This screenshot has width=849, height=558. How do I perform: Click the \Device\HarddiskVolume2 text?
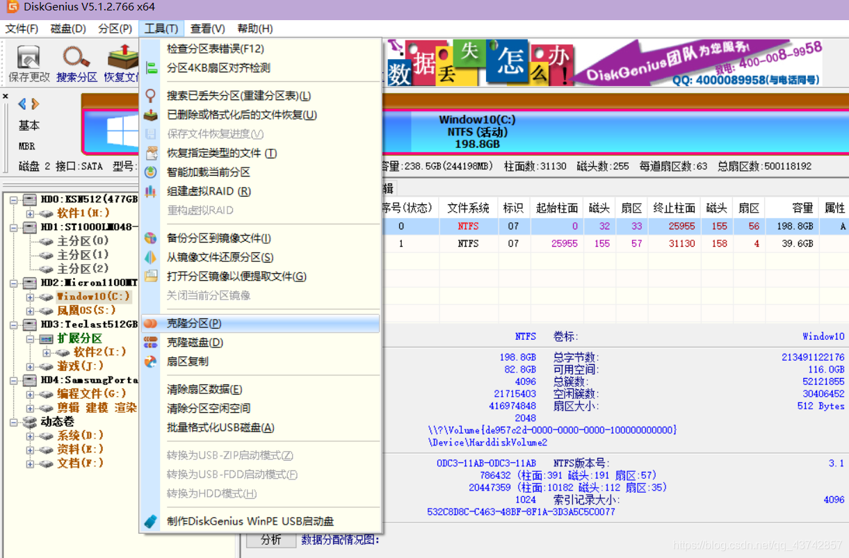tap(487, 442)
